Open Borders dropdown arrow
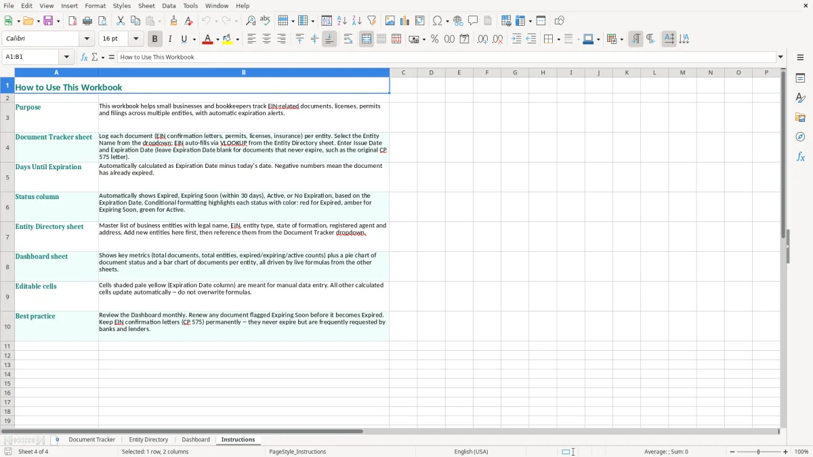Viewport: 813px width, 457px height. pyautogui.click(x=558, y=39)
